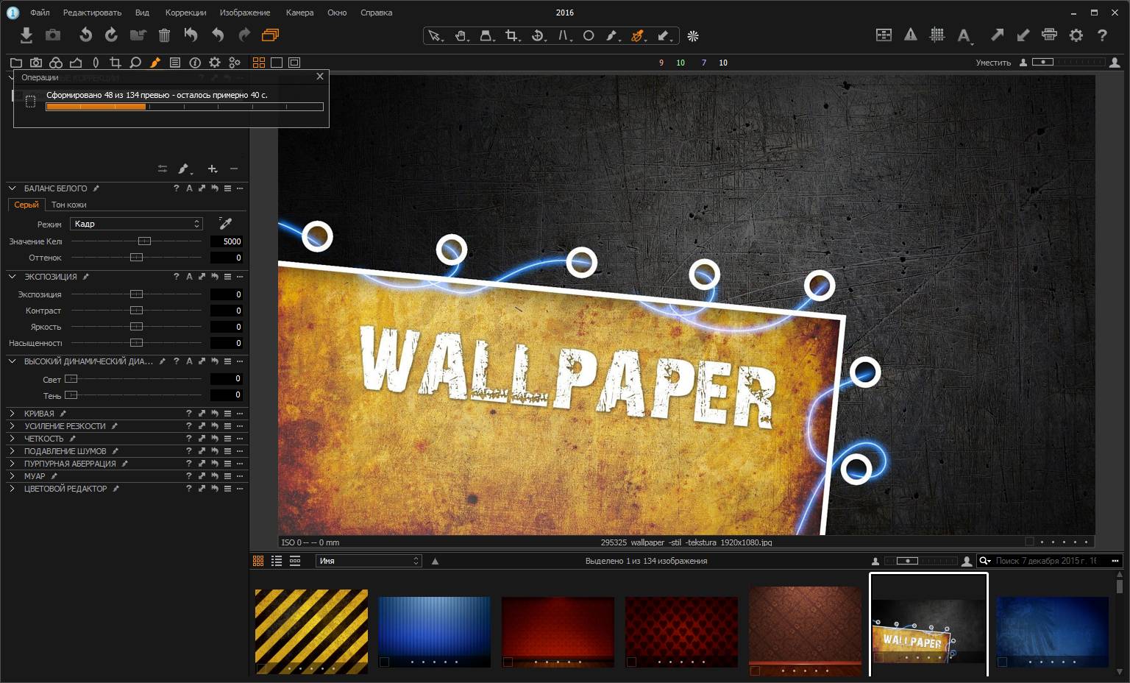Rotate the image left
The image size is (1130, 683).
85,35
